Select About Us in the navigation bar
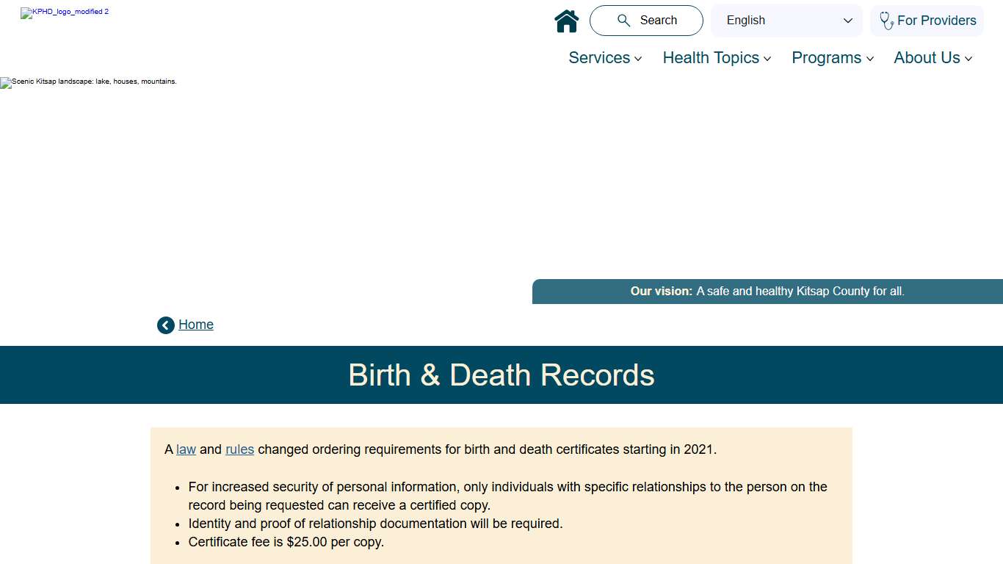Image resolution: width=1003 pixels, height=564 pixels. [x=927, y=57]
